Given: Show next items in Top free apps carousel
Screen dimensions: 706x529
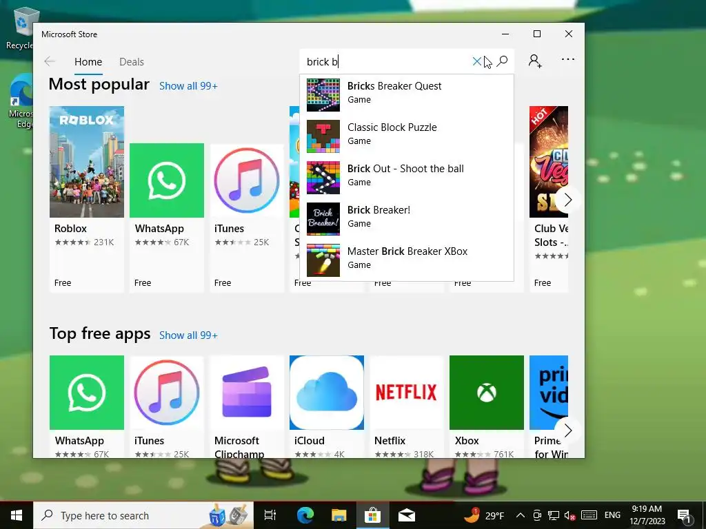Looking at the screenshot, I should (x=567, y=431).
